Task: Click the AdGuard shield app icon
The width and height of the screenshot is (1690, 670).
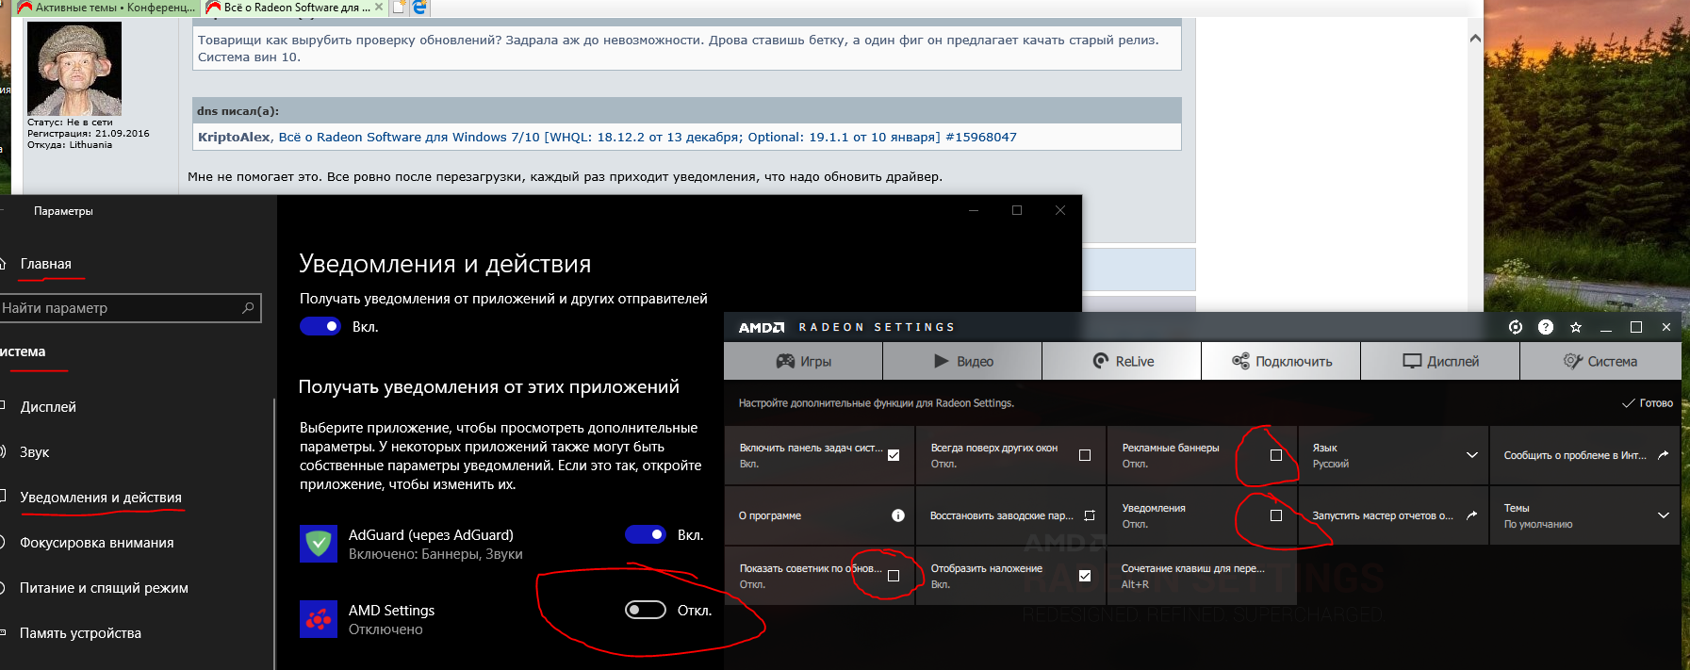Action: tap(319, 544)
